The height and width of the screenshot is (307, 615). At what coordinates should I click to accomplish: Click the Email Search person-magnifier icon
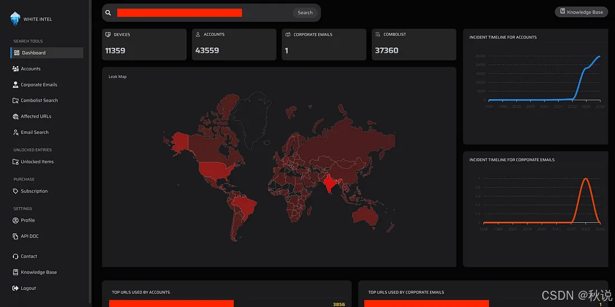click(16, 132)
